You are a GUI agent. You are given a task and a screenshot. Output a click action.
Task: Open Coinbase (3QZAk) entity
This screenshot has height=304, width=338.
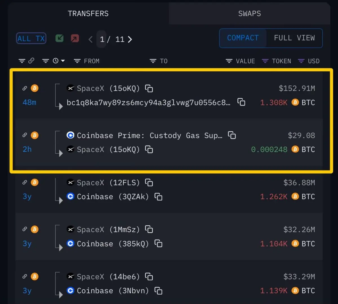(108, 197)
